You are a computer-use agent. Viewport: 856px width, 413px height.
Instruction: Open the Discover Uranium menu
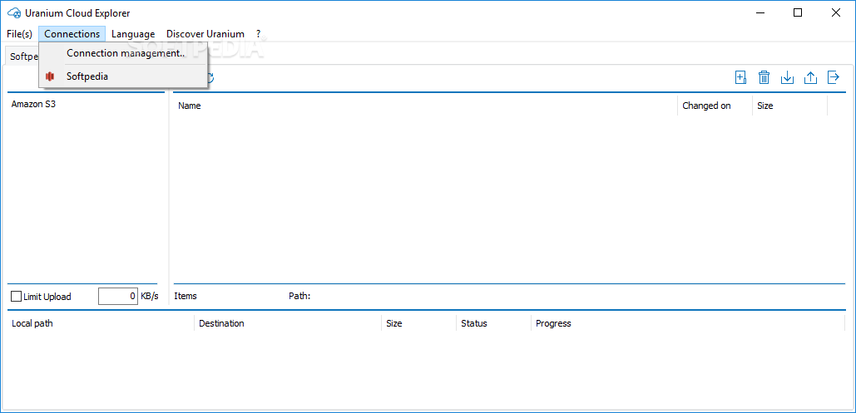(205, 34)
